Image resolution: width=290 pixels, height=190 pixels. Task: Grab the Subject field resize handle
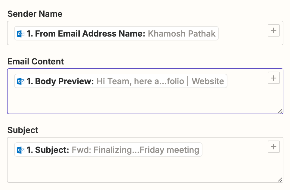coord(280,180)
